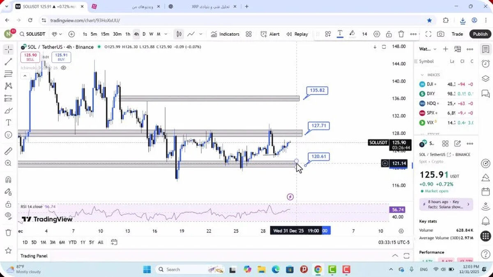This screenshot has width=493, height=277.
Task: Open drawing template icon in floating toolbar
Action: point(328,34)
